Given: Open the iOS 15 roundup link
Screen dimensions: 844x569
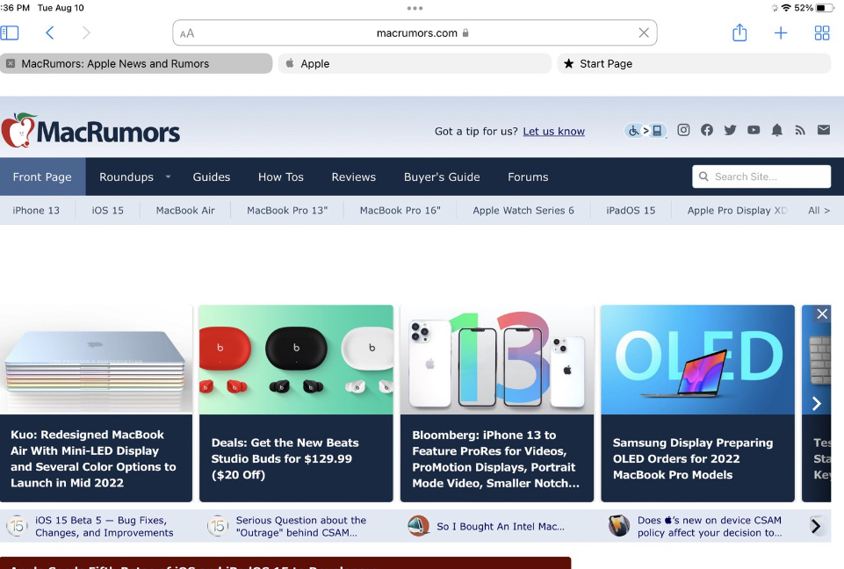Looking at the screenshot, I should [108, 211].
